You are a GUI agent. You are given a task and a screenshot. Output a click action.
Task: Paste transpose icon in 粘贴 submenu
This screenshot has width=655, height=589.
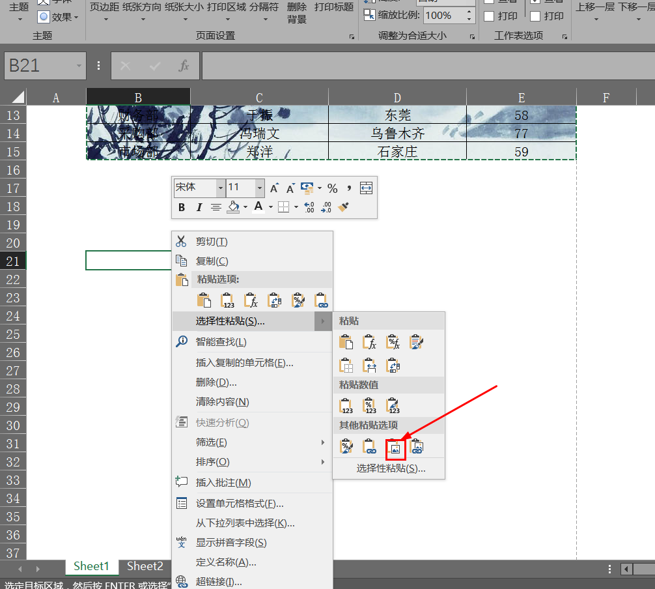tap(393, 366)
